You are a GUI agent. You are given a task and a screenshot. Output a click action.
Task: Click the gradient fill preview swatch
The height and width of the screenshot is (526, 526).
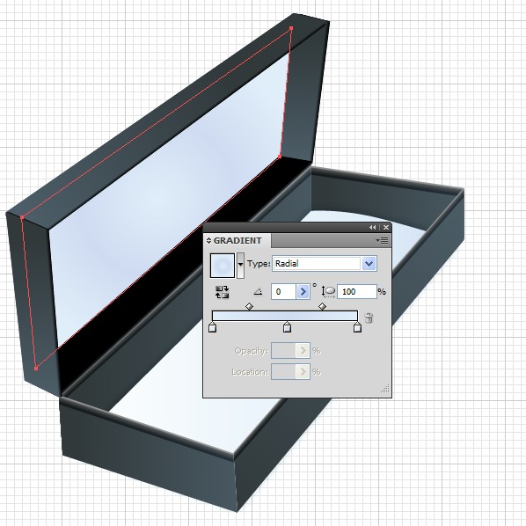click(x=222, y=266)
